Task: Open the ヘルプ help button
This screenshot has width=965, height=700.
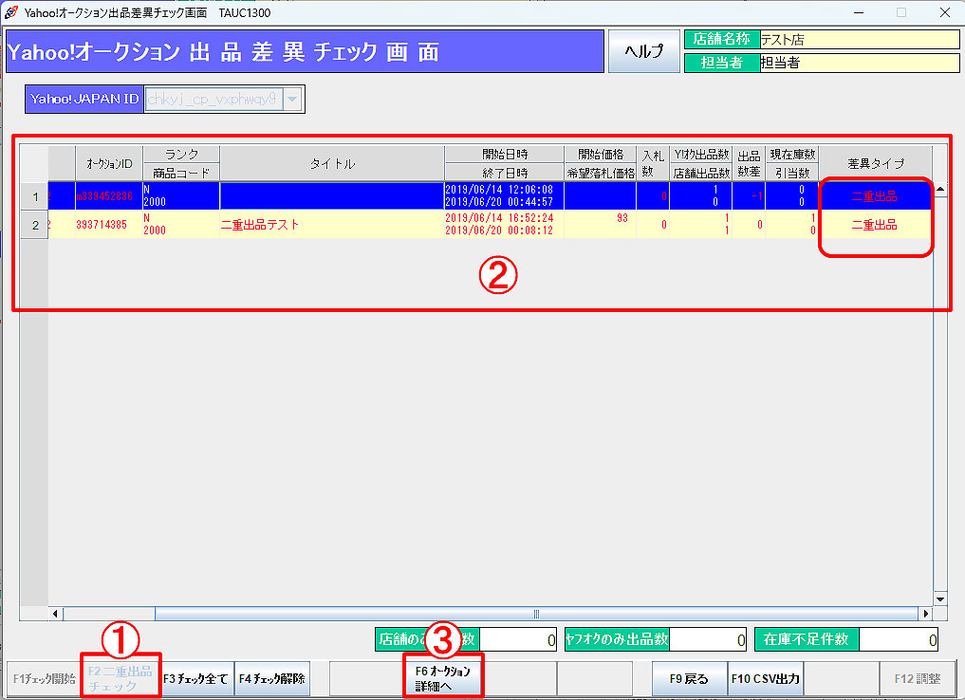Action: [x=643, y=51]
